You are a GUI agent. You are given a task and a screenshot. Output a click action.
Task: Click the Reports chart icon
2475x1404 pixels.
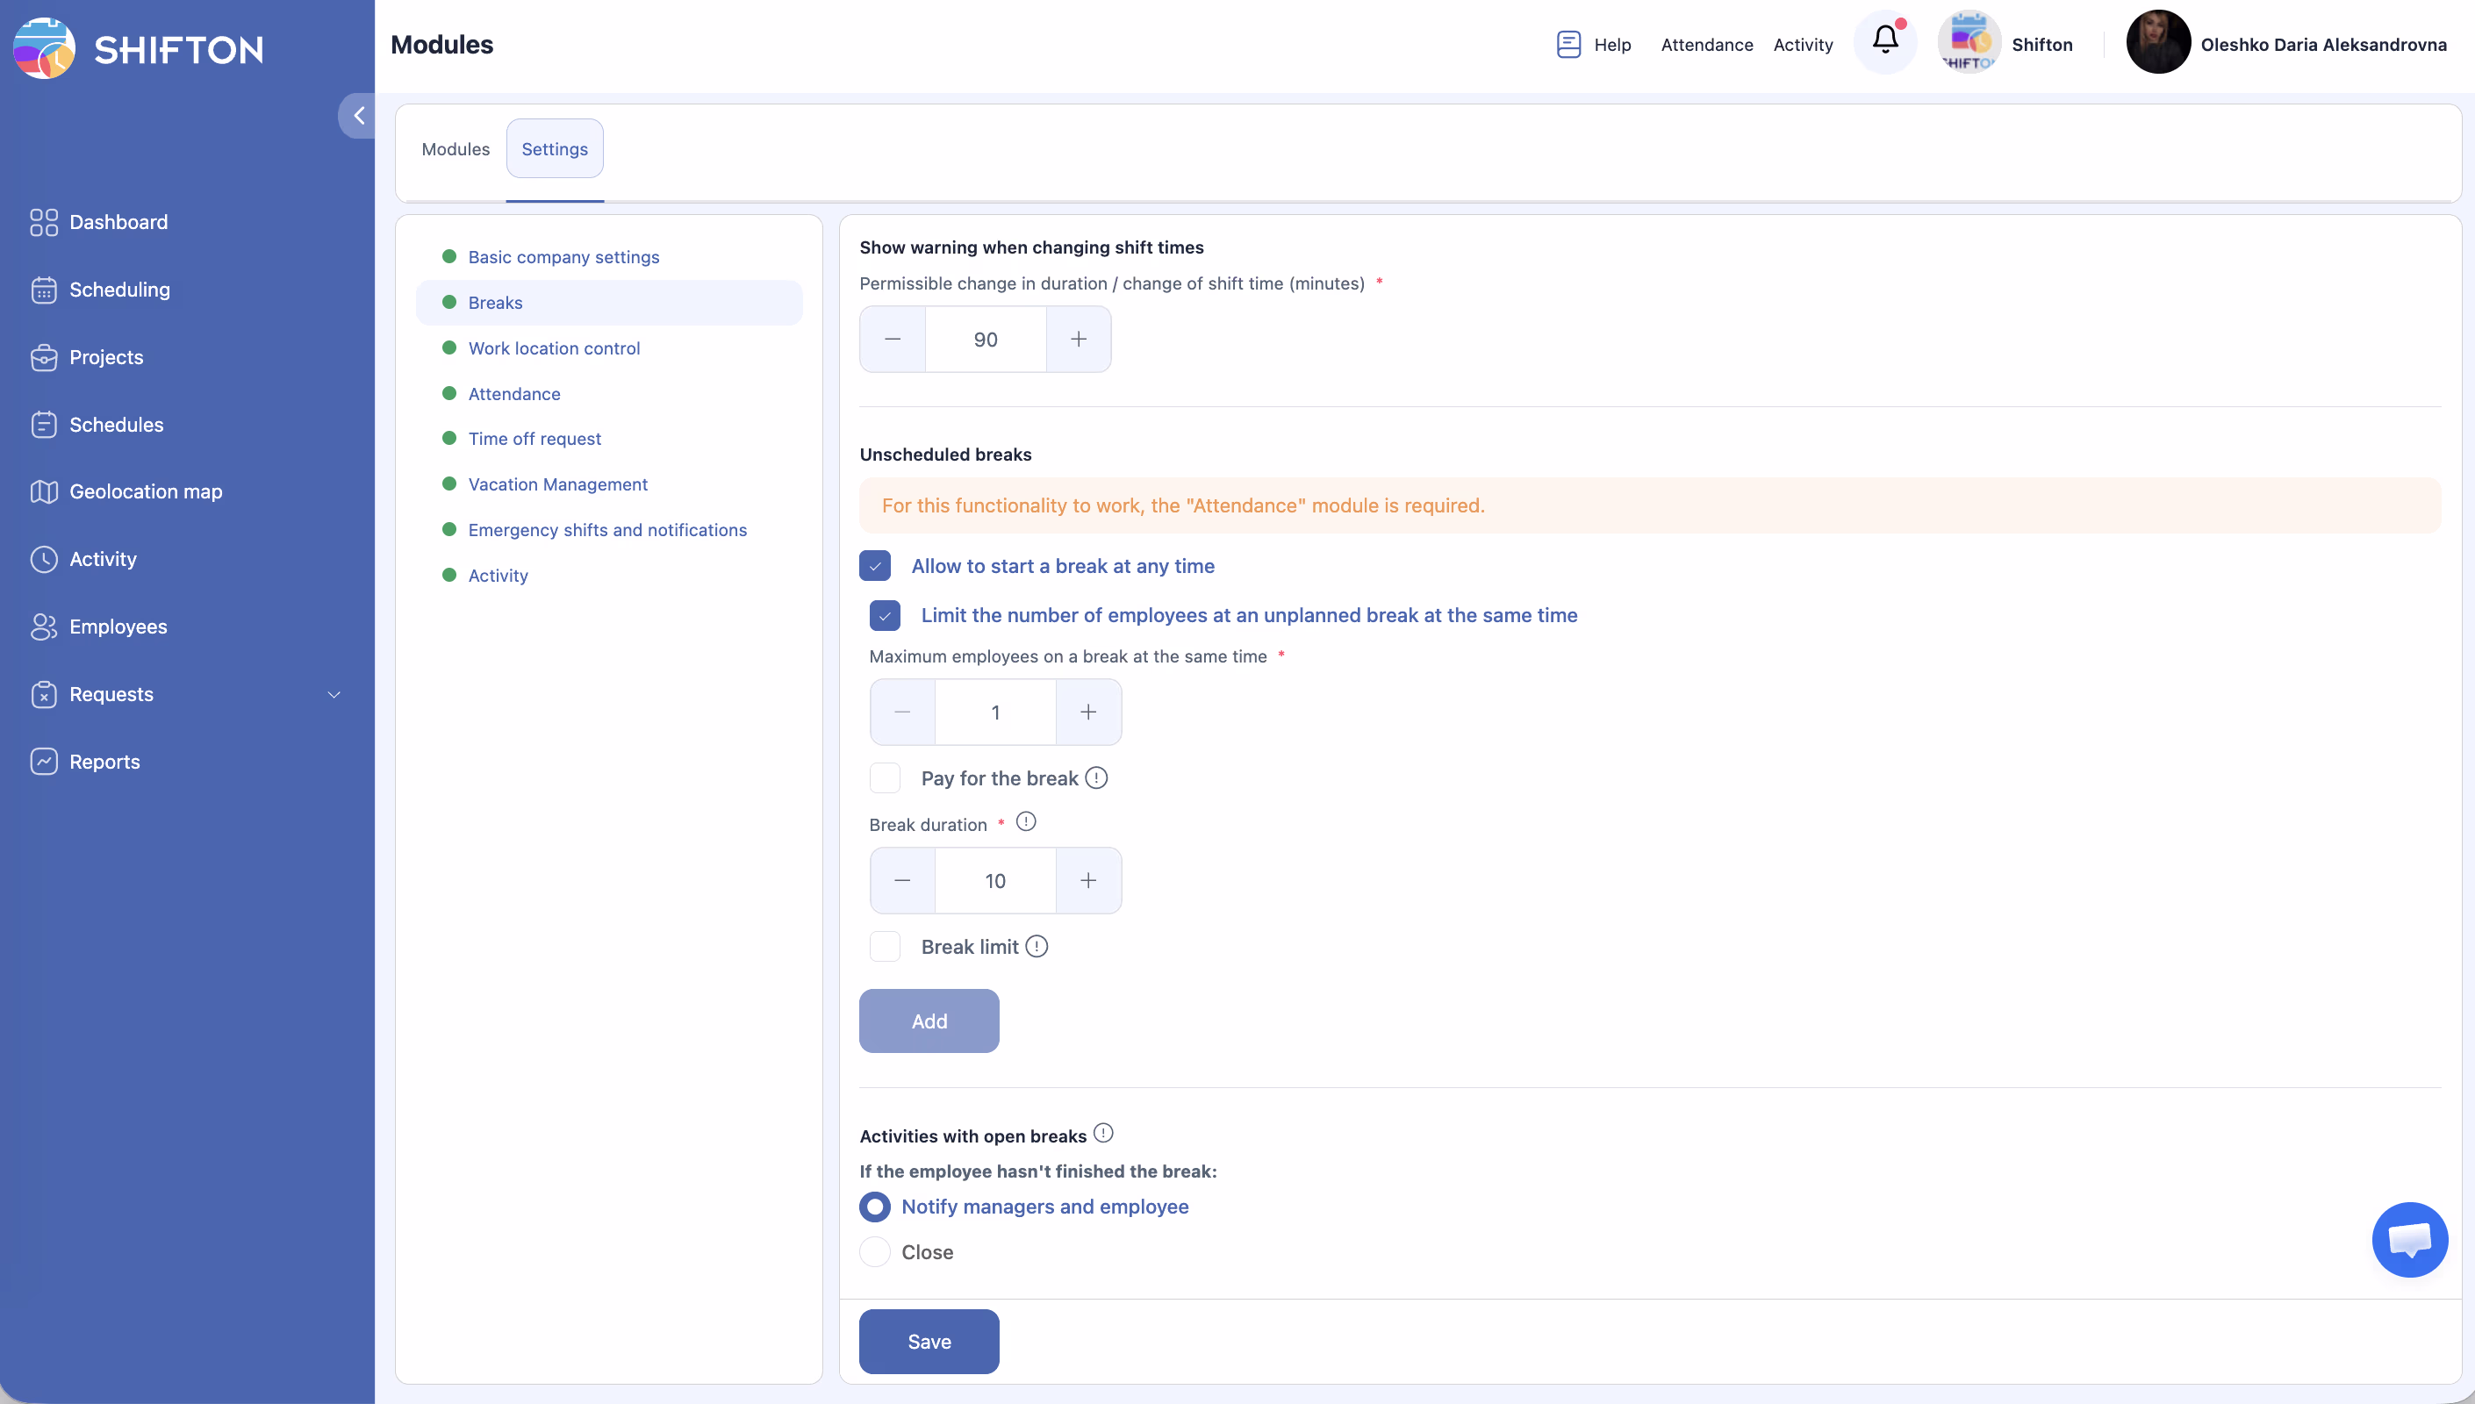[x=43, y=762]
